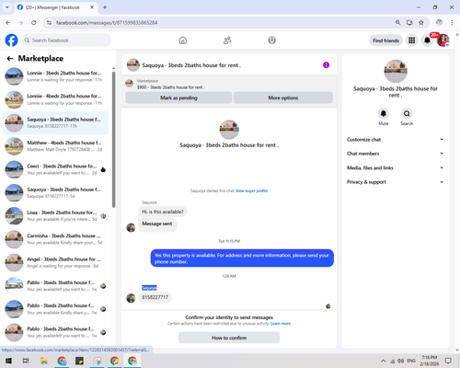The height and width of the screenshot is (368, 460).
Task: Go back using Marketplace back arrow
Action: [x=10, y=58]
